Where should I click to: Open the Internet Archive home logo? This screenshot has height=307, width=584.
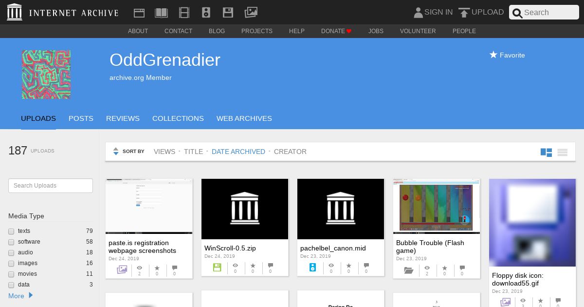tap(63, 12)
